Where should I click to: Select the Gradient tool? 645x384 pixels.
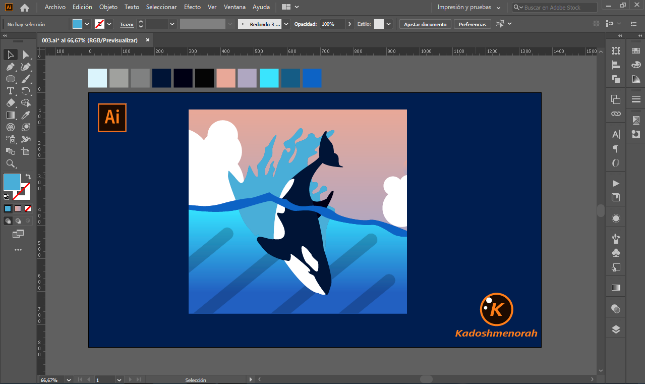(11, 115)
